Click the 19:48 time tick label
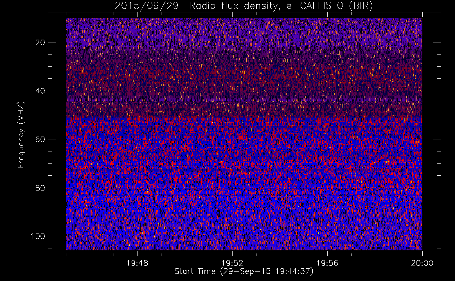This screenshot has height=281, width=455. coord(137,263)
